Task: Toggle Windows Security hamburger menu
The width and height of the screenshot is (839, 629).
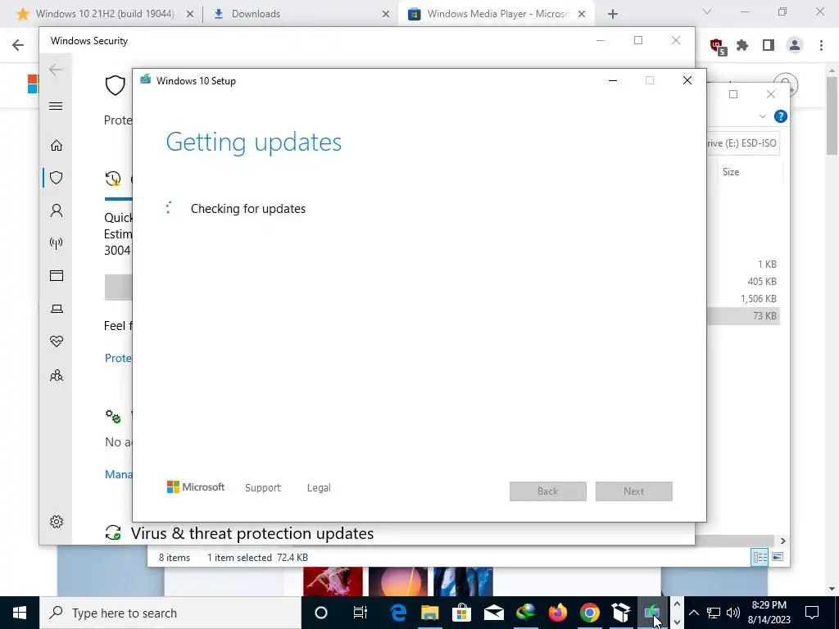Action: (x=56, y=106)
